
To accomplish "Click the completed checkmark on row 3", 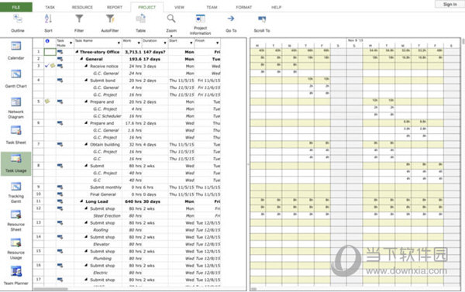I will pyautogui.click(x=46, y=66).
